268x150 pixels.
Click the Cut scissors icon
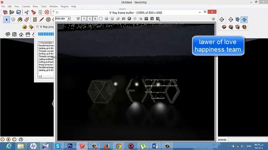(27, 12)
